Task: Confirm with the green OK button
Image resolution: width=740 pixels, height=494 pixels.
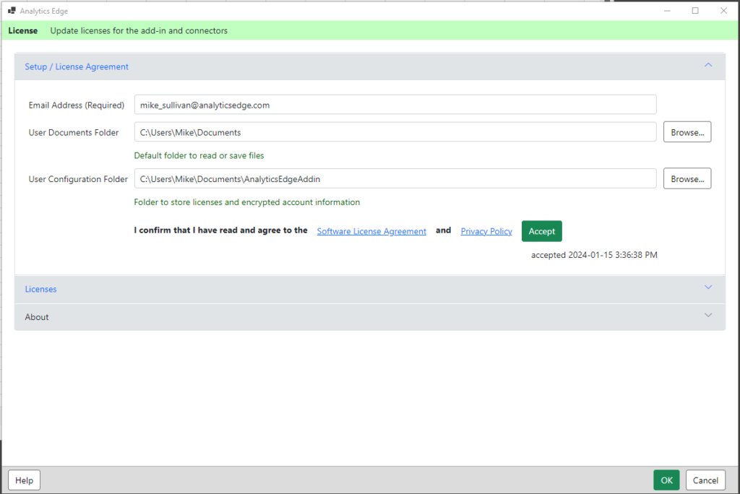Action: pyautogui.click(x=666, y=480)
